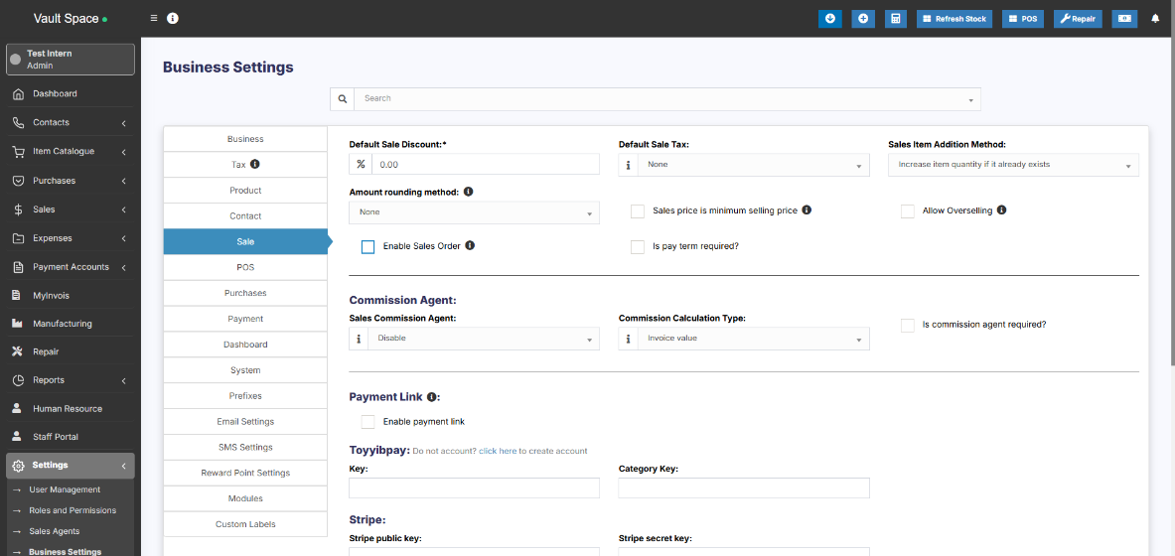Click the Refresh Stock button
1175x556 pixels.
point(954,19)
